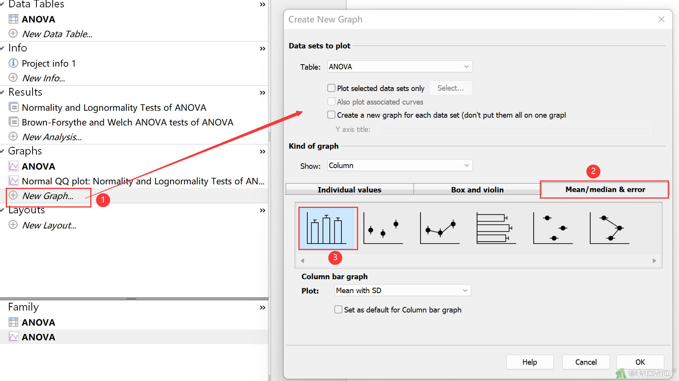The width and height of the screenshot is (679, 381).
Task: Click the Cancel button
Action: pyautogui.click(x=586, y=362)
